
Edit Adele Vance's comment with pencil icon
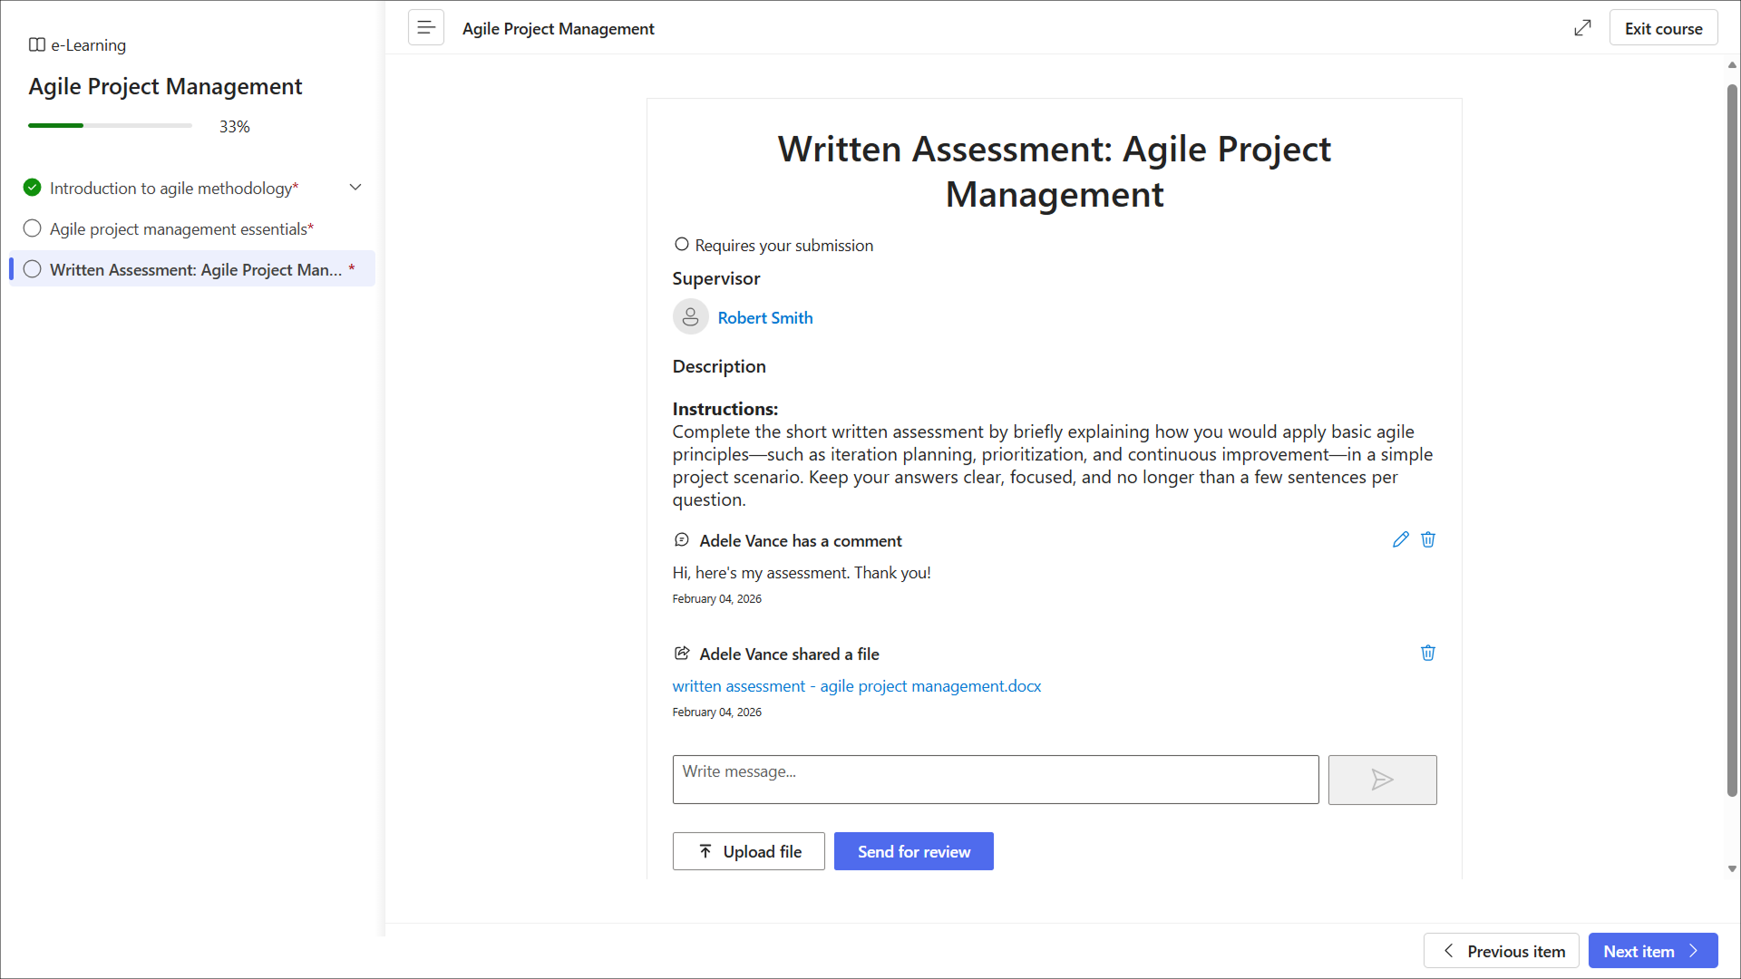[x=1400, y=540]
